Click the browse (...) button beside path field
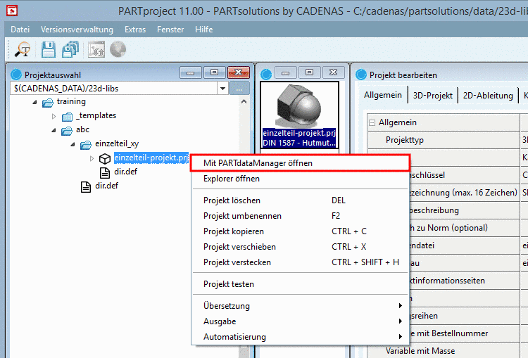Viewport: 528px width, 358px height. (x=239, y=89)
